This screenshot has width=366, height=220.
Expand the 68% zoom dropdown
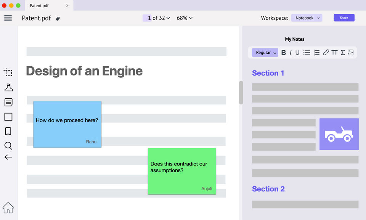185,18
